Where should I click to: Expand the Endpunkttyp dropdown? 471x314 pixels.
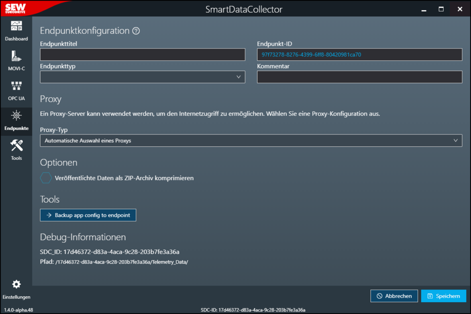click(x=142, y=77)
